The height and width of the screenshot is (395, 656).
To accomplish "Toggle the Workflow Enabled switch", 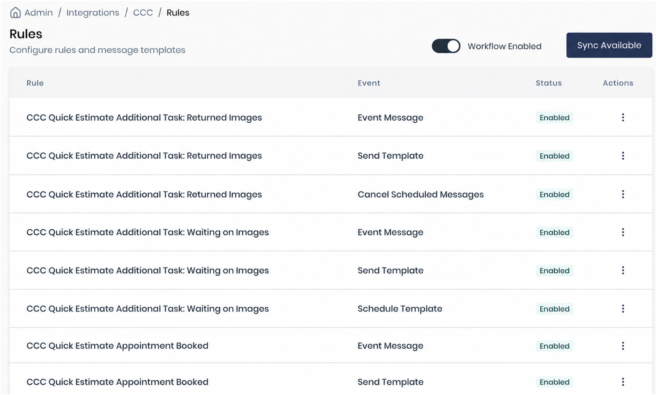I will pyautogui.click(x=446, y=46).
